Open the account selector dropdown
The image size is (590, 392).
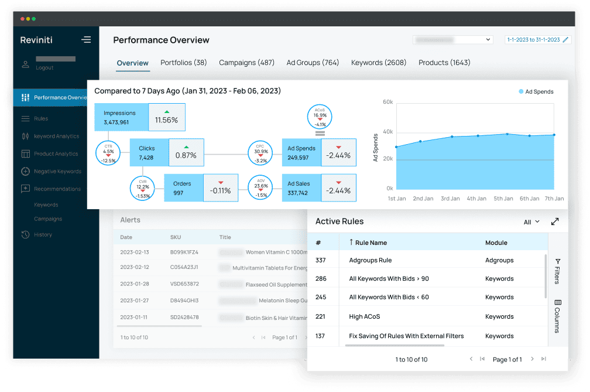pyautogui.click(x=452, y=40)
